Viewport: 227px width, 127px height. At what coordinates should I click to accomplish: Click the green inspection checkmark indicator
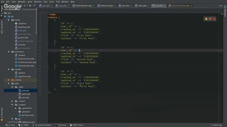coord(222,14)
